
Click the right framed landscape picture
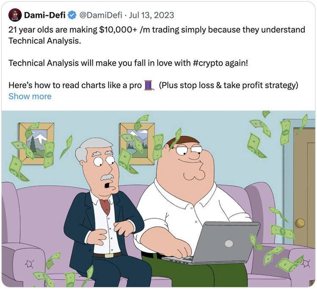click(x=137, y=143)
